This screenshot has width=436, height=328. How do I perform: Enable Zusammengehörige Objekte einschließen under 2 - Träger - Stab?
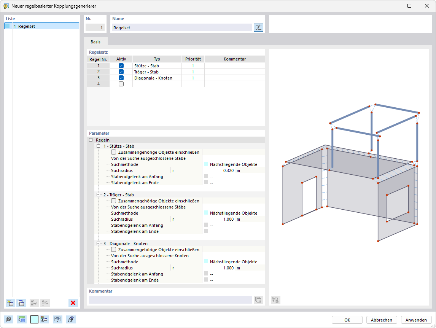(x=113, y=201)
